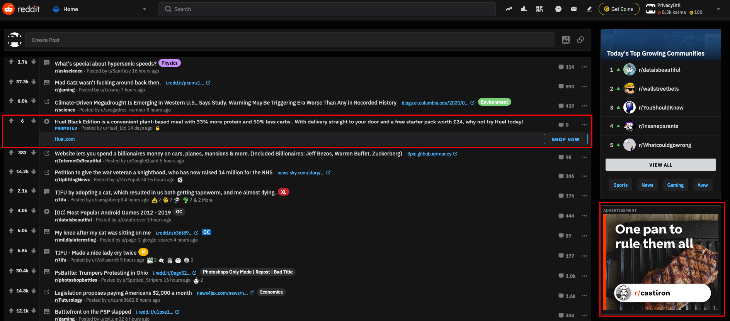The height and width of the screenshot is (321, 730).
Task: Click the Get Coins button
Action: (619, 9)
